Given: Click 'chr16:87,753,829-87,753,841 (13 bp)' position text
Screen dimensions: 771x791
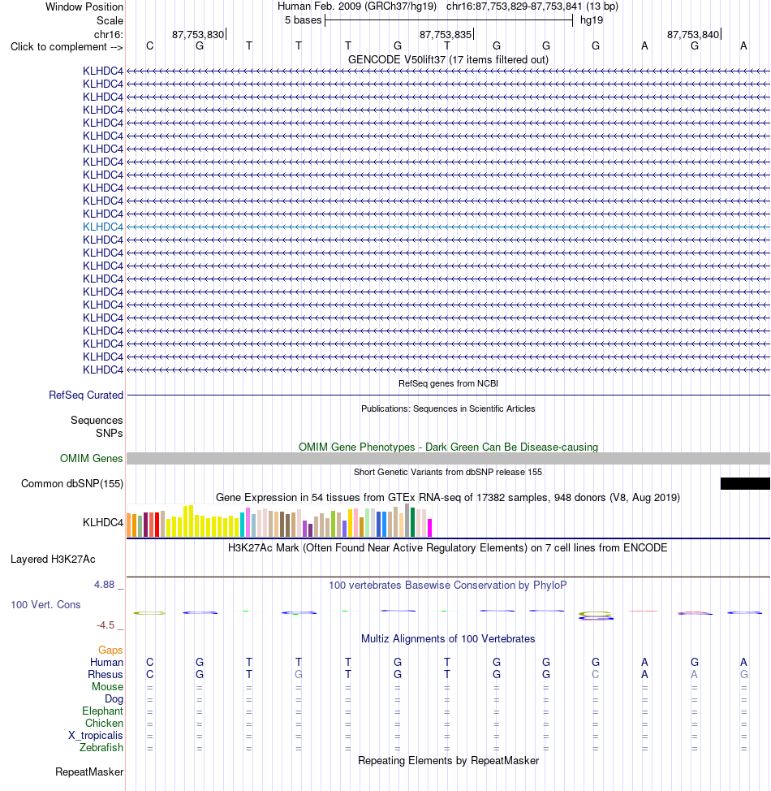Looking at the screenshot, I should (532, 6).
